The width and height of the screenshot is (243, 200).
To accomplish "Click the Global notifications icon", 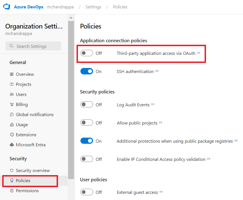I will [x=12, y=114].
